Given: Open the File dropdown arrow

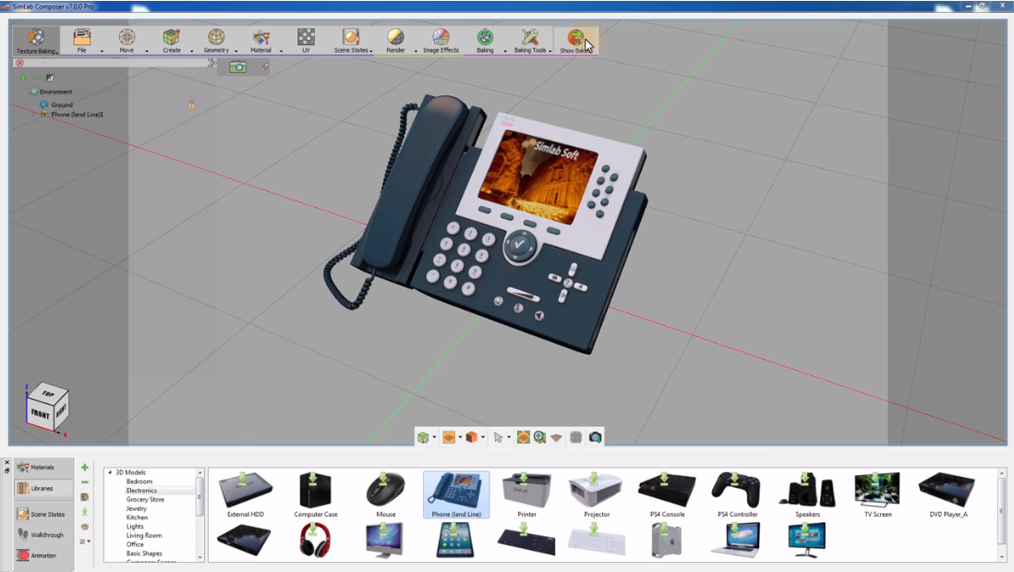Looking at the screenshot, I should click(102, 51).
